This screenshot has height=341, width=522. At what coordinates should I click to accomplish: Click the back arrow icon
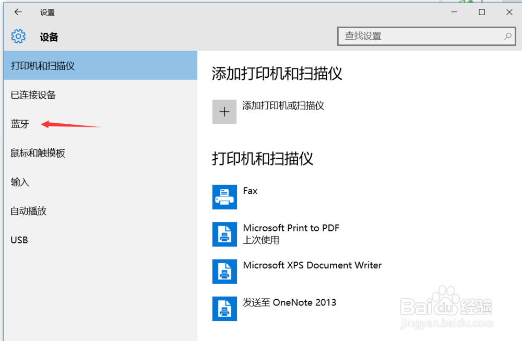(17, 12)
